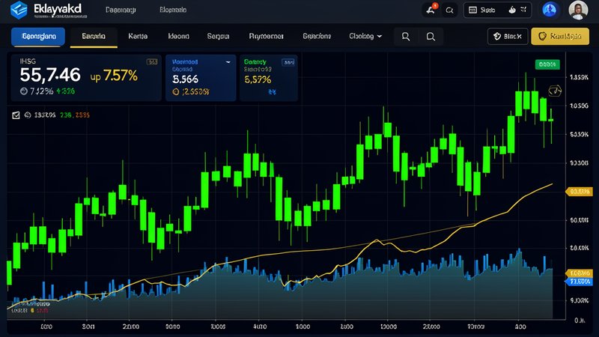
Task: Click the orange circle icon under 5.566
Action: pos(176,91)
